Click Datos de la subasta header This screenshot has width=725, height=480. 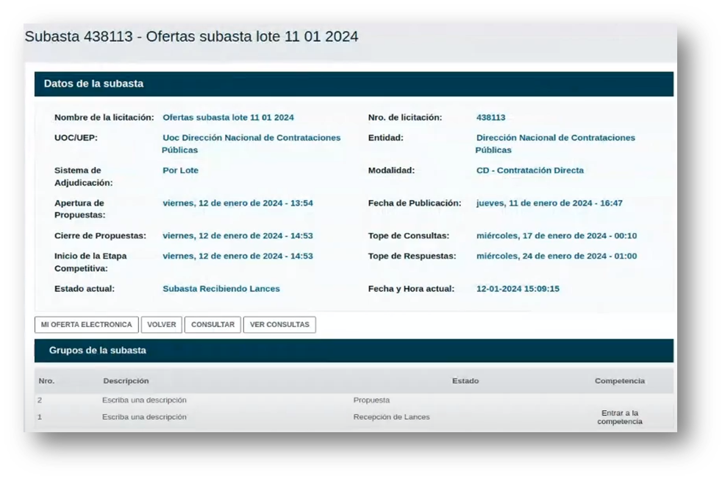tap(354, 84)
